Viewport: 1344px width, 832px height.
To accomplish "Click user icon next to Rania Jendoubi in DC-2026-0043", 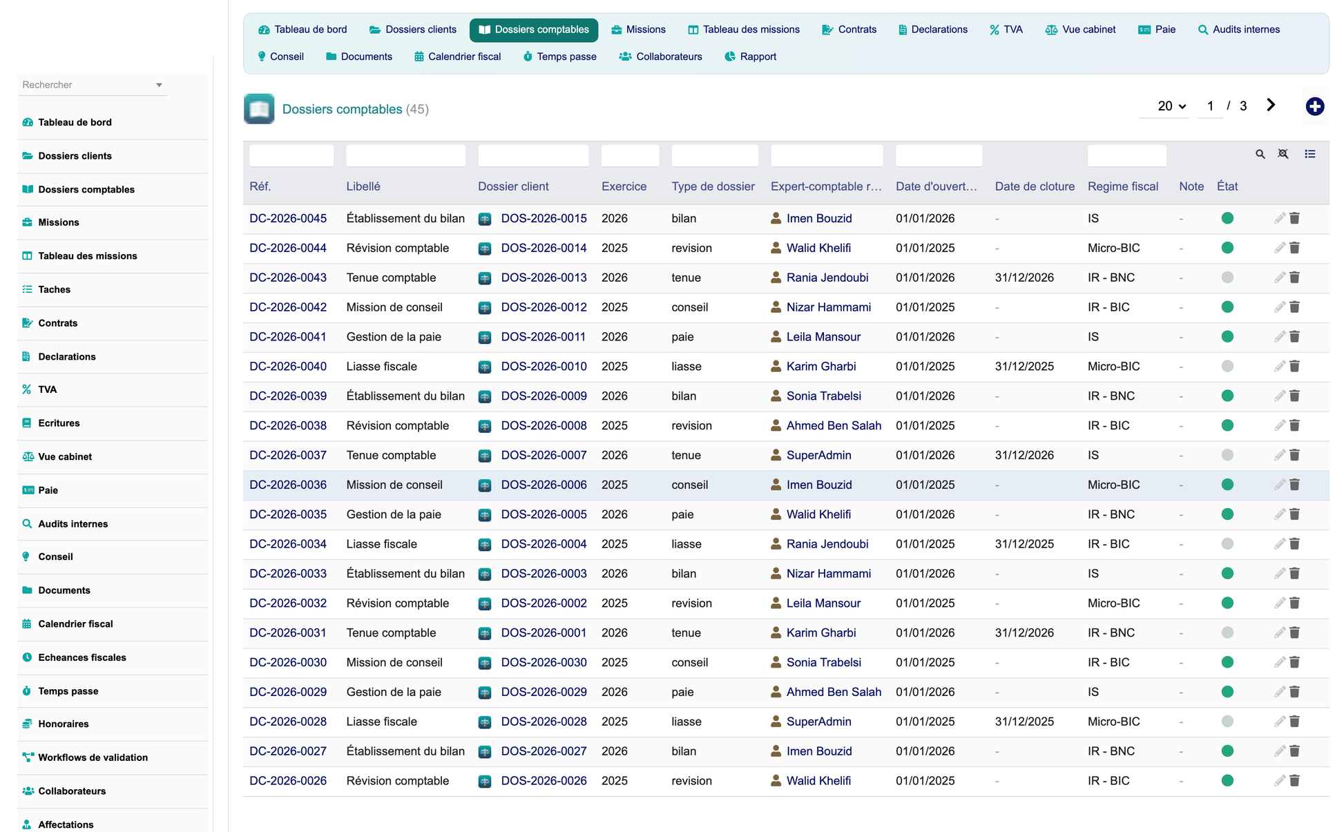I will point(776,278).
